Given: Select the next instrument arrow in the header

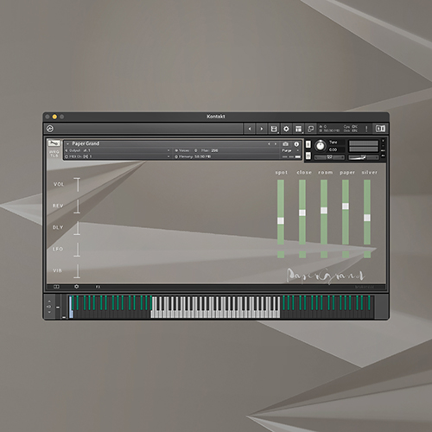Looking at the screenshot, I should (x=276, y=143).
